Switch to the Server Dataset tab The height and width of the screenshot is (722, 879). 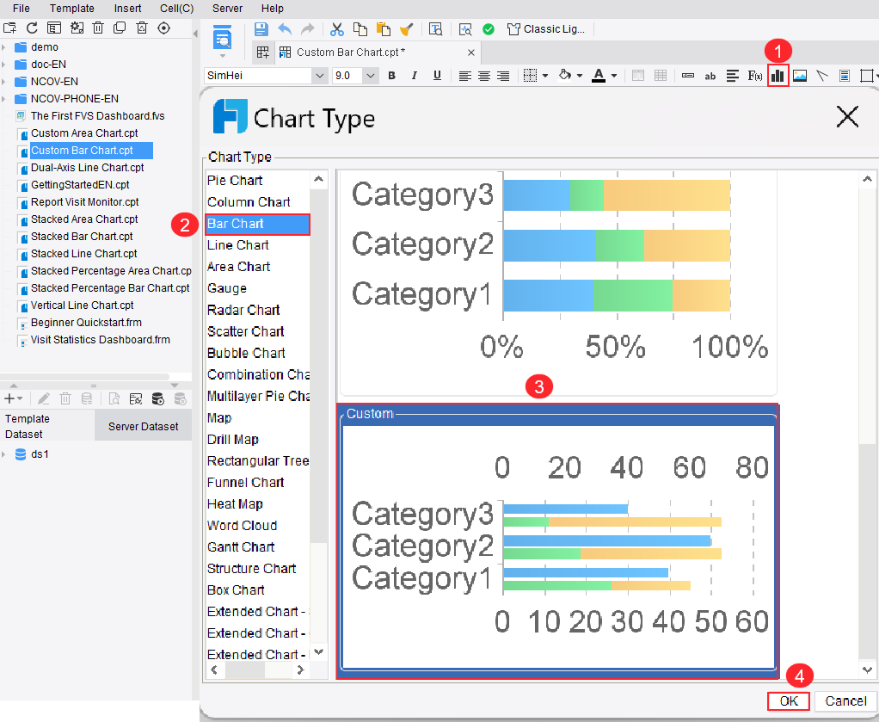144,425
